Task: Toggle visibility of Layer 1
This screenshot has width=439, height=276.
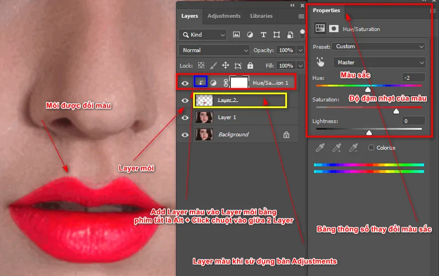Action: pyautogui.click(x=186, y=117)
